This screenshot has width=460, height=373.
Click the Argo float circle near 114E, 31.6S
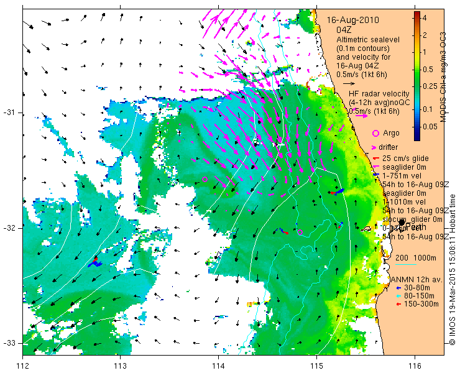tap(205, 179)
